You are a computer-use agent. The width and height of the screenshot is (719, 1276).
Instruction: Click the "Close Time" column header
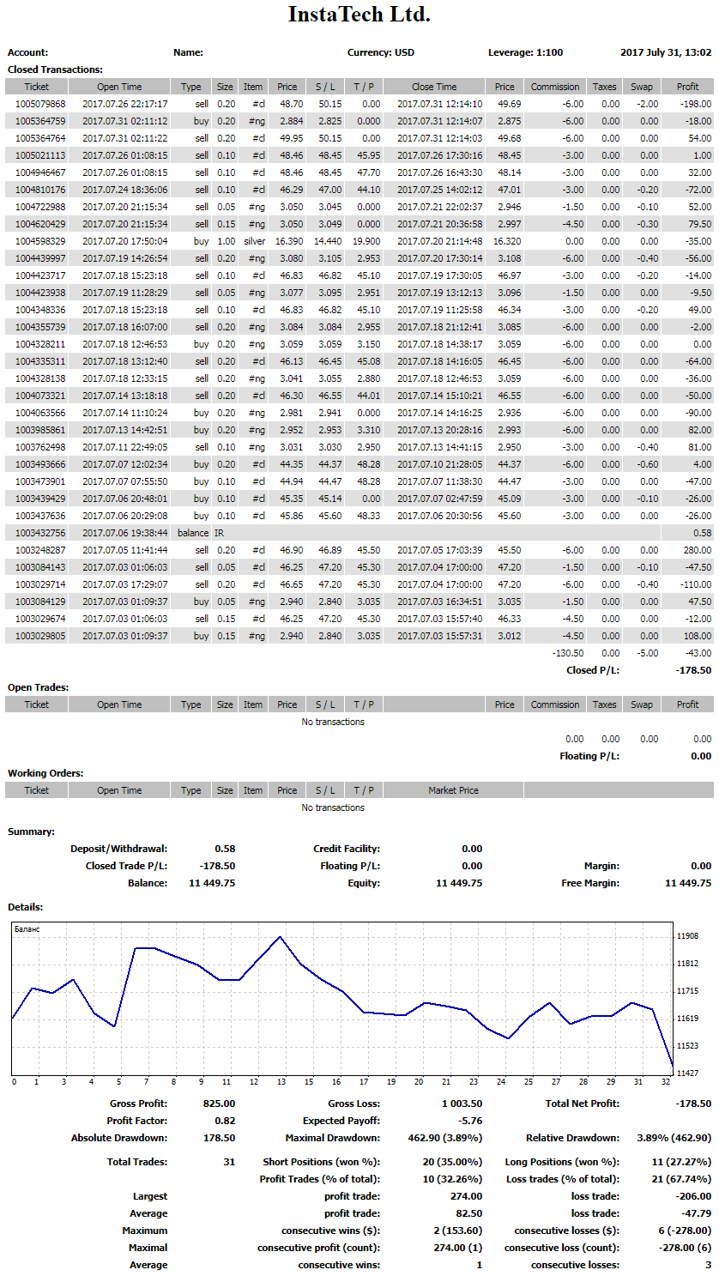(x=435, y=87)
